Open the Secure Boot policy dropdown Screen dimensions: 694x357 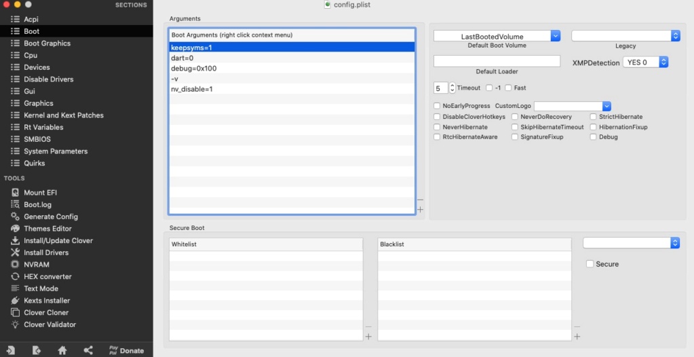tap(631, 243)
